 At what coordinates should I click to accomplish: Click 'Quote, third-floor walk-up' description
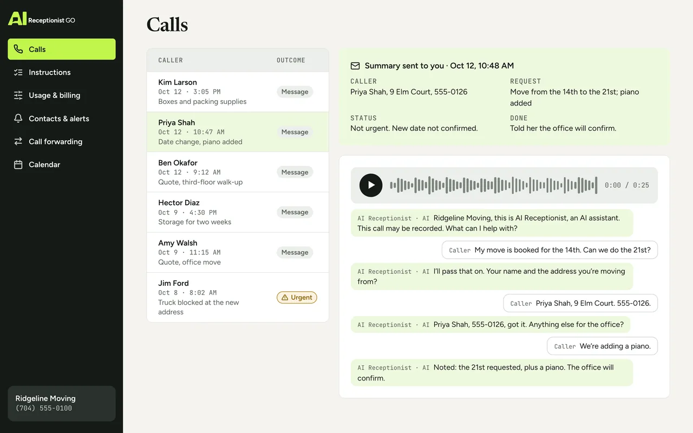pyautogui.click(x=200, y=182)
